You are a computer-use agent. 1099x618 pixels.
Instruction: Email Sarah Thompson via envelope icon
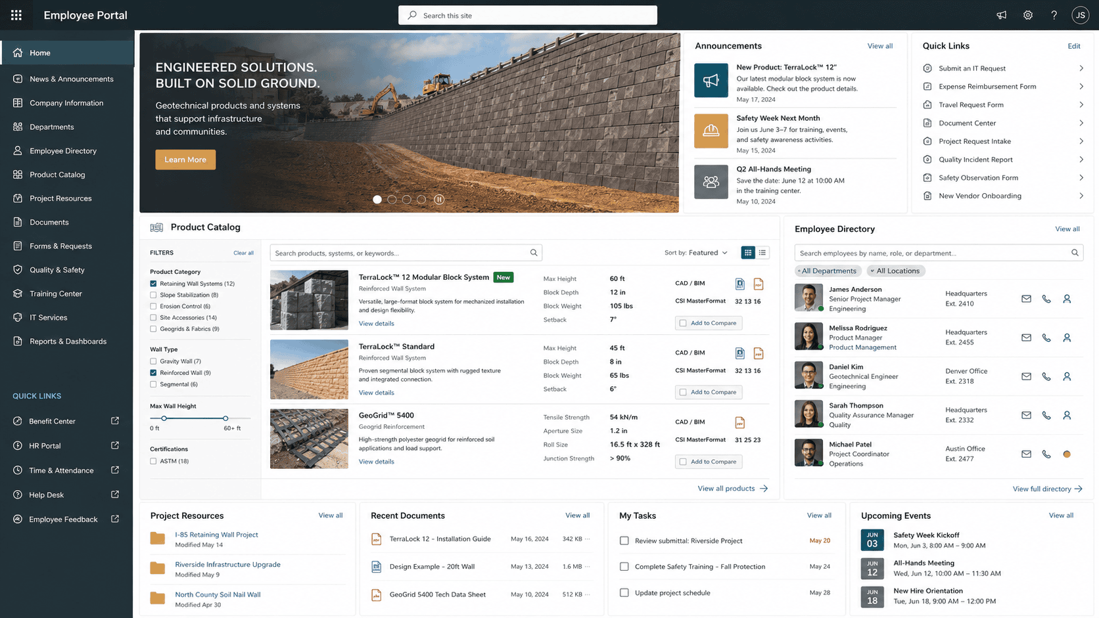coord(1026,415)
